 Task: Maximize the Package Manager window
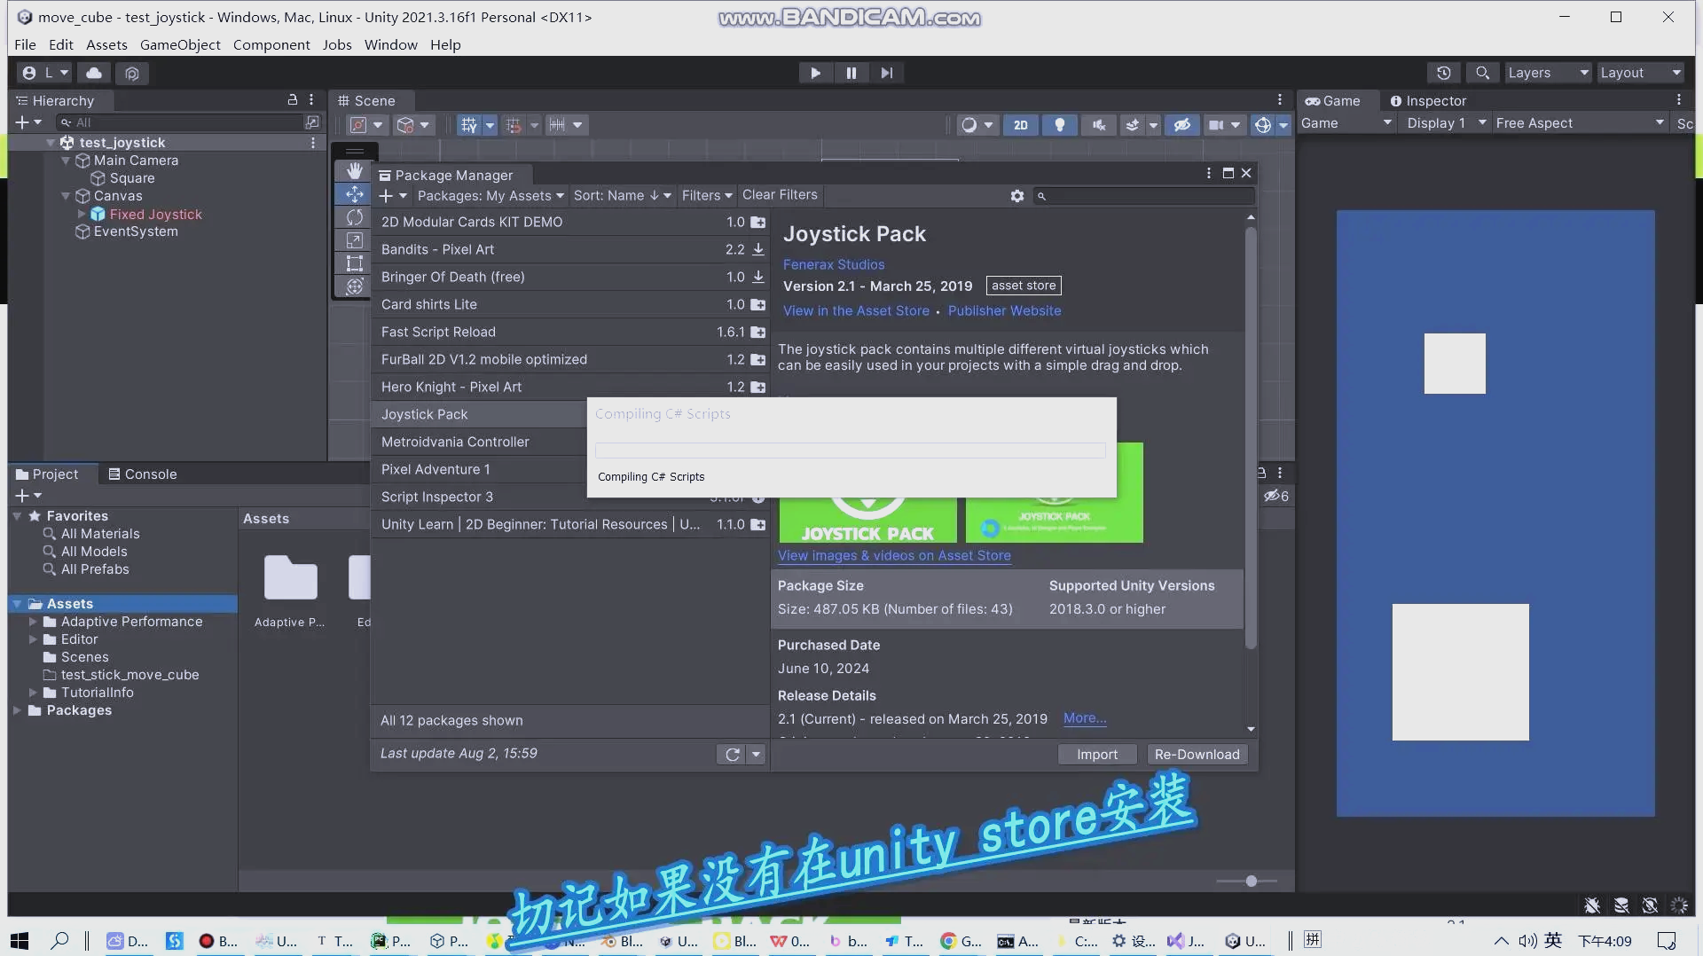[1228, 173]
